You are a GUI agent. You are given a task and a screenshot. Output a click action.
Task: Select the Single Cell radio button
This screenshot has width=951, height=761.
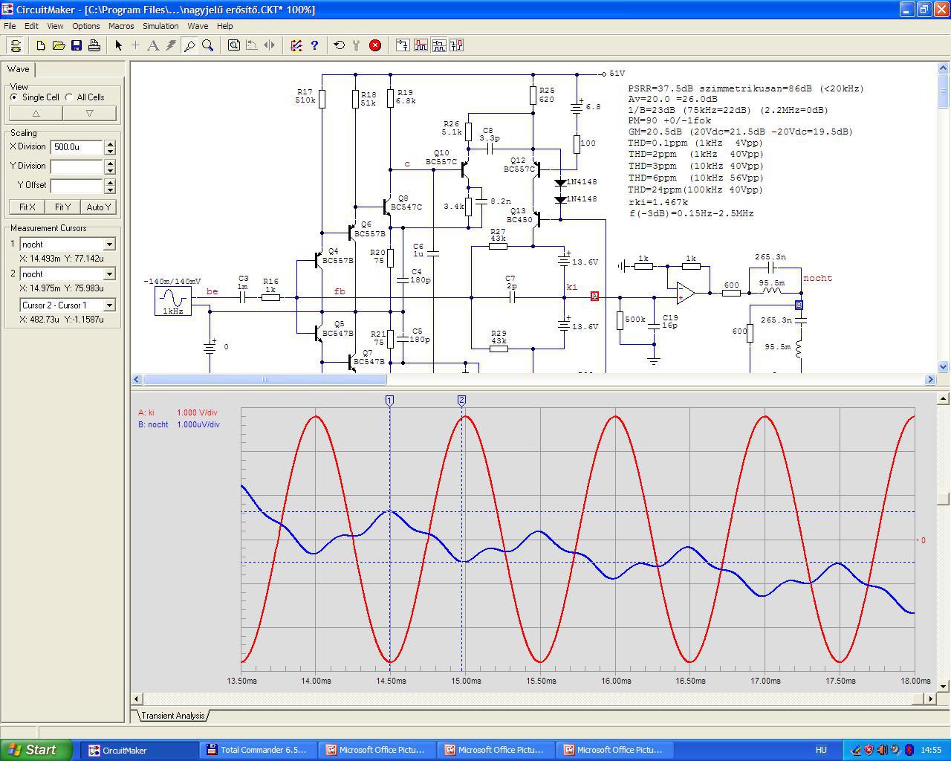click(14, 97)
